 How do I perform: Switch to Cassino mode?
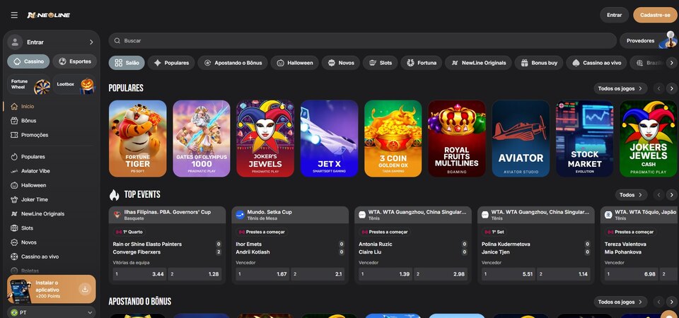coord(28,61)
